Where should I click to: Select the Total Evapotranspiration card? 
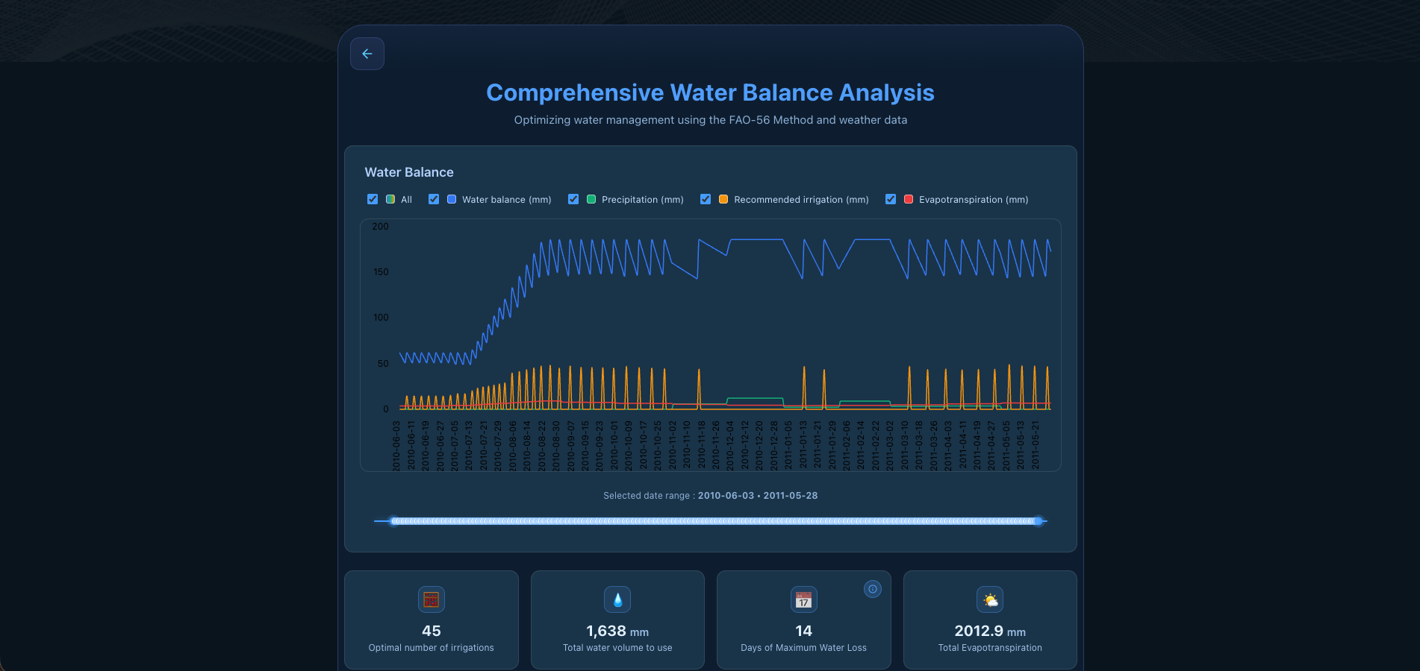coord(990,620)
